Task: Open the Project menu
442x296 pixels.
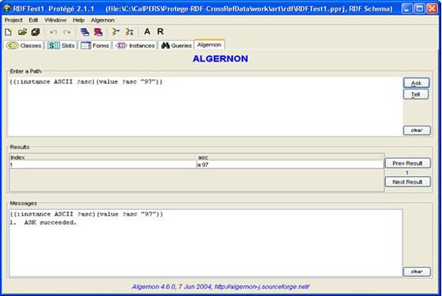Action: tap(13, 20)
